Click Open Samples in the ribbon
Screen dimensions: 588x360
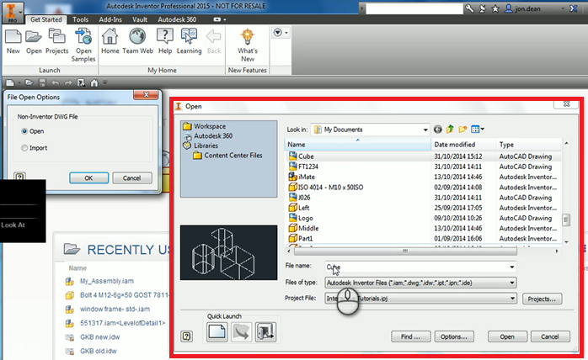click(83, 45)
